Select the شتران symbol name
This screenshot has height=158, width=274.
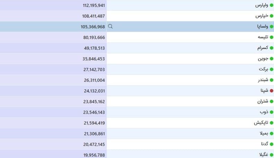coord(263,101)
